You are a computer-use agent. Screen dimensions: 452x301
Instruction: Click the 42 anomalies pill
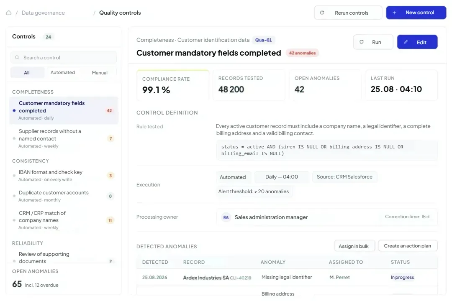pyautogui.click(x=303, y=53)
